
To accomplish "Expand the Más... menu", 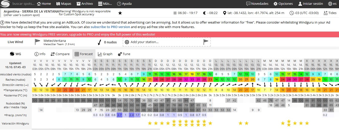I will (x=105, y=4).
